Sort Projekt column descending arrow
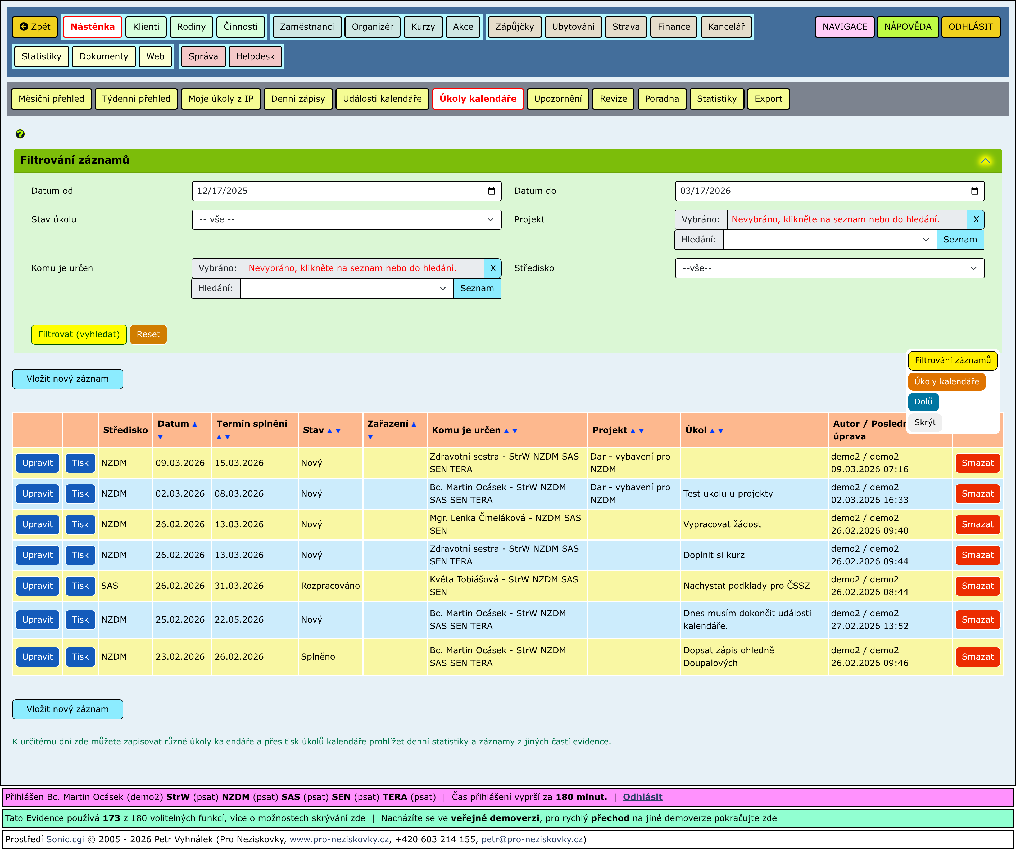This screenshot has height=864, width=1016. pyautogui.click(x=641, y=431)
